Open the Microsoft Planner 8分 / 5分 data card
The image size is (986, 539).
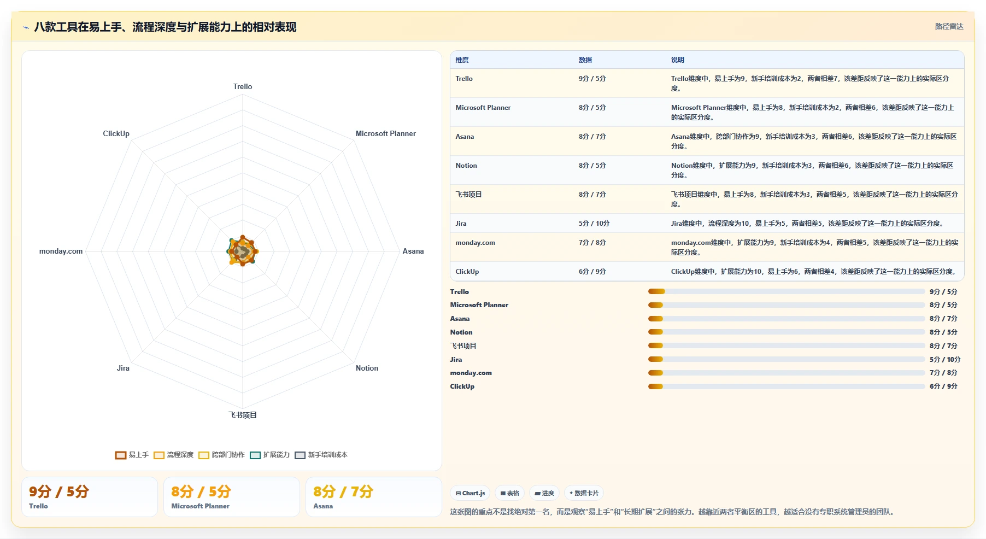tap(232, 497)
